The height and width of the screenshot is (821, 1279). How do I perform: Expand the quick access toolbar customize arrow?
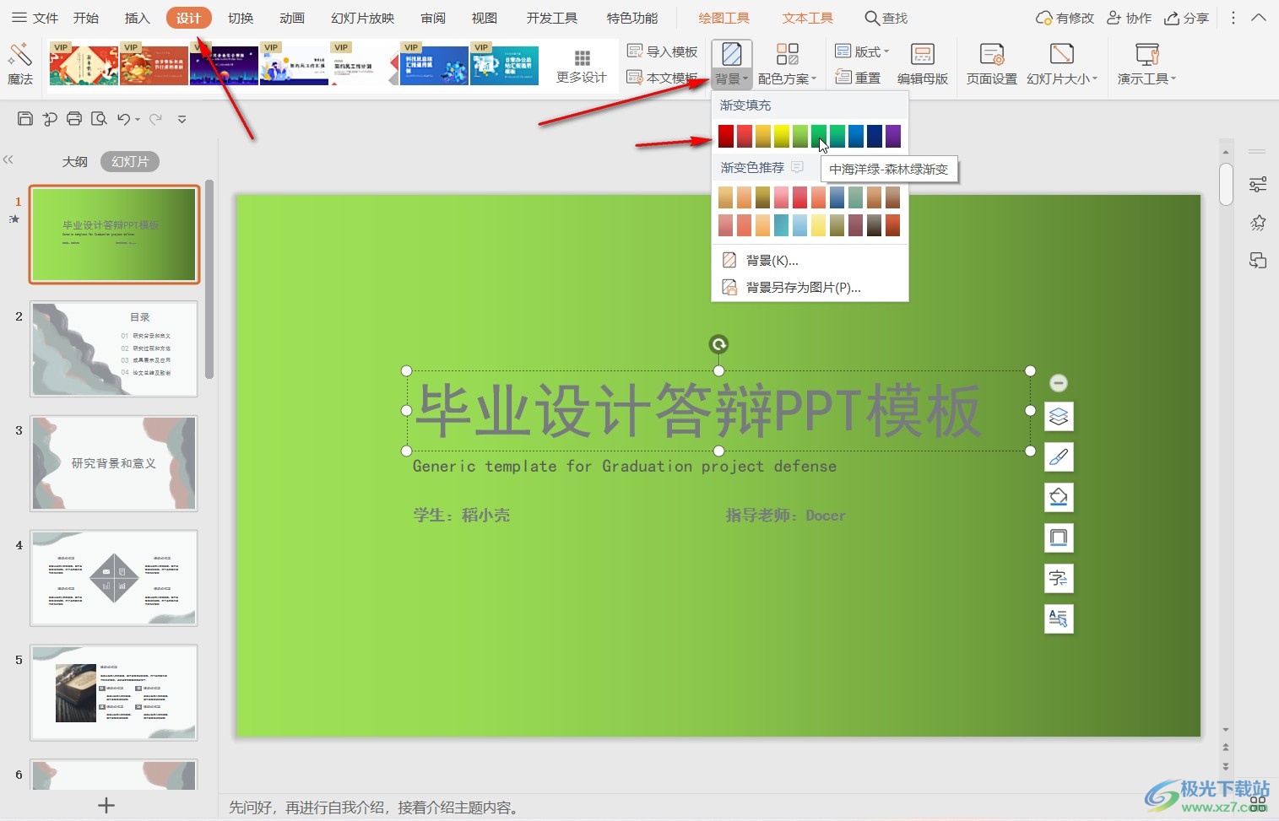(x=182, y=120)
